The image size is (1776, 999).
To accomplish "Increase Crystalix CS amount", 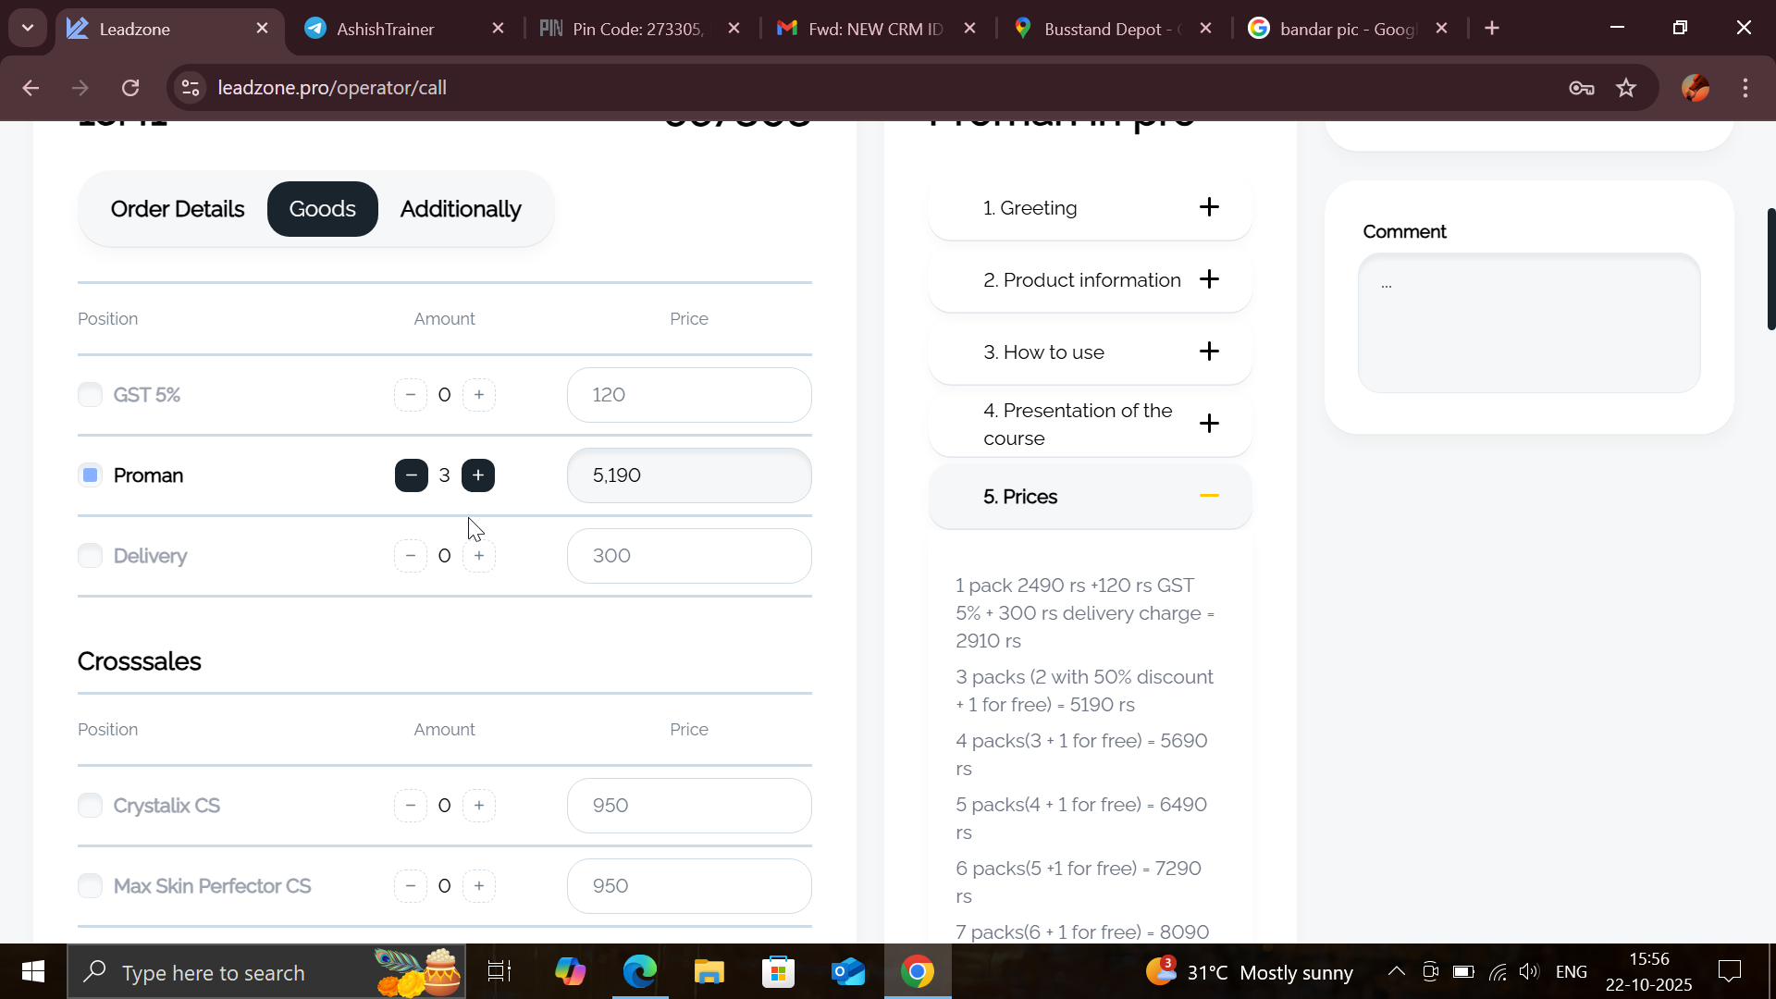I will pyautogui.click(x=478, y=806).
